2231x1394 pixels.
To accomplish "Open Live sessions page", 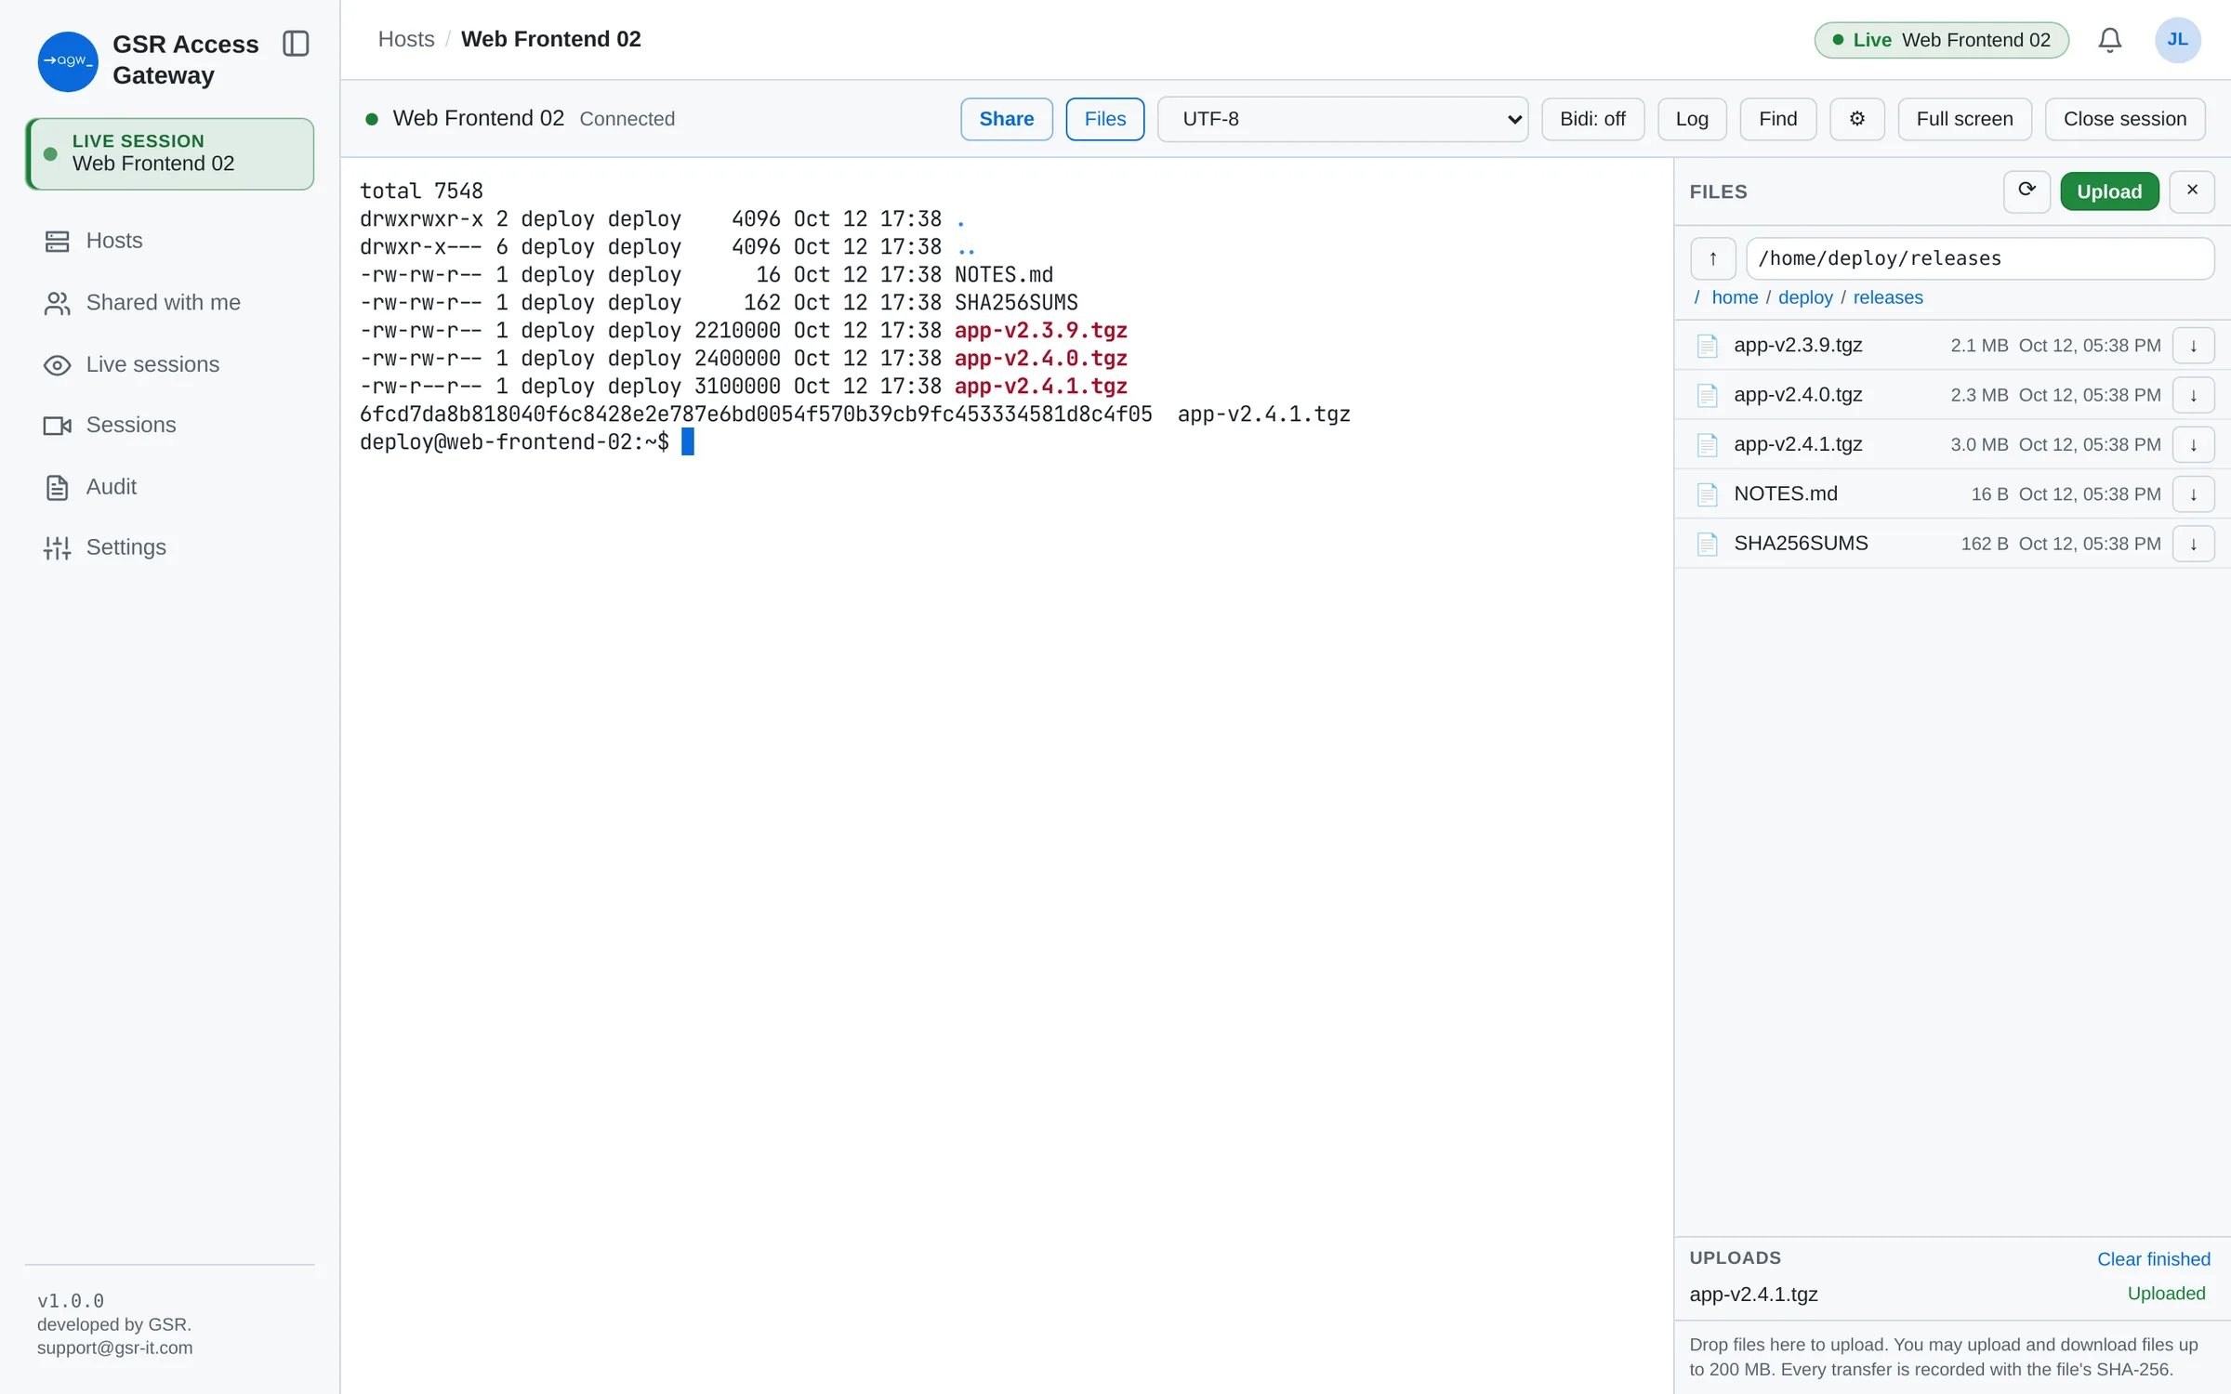I will coord(169,364).
